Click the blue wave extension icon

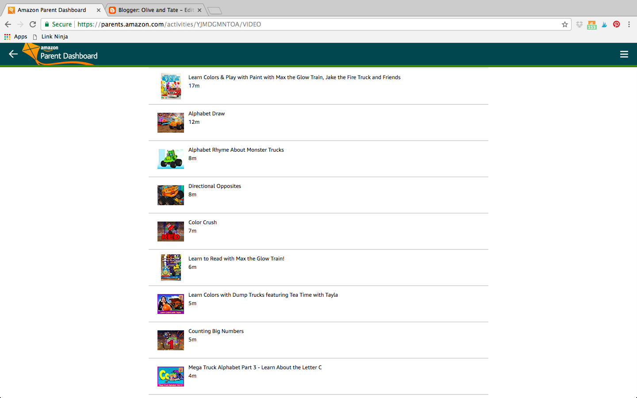coord(604,24)
